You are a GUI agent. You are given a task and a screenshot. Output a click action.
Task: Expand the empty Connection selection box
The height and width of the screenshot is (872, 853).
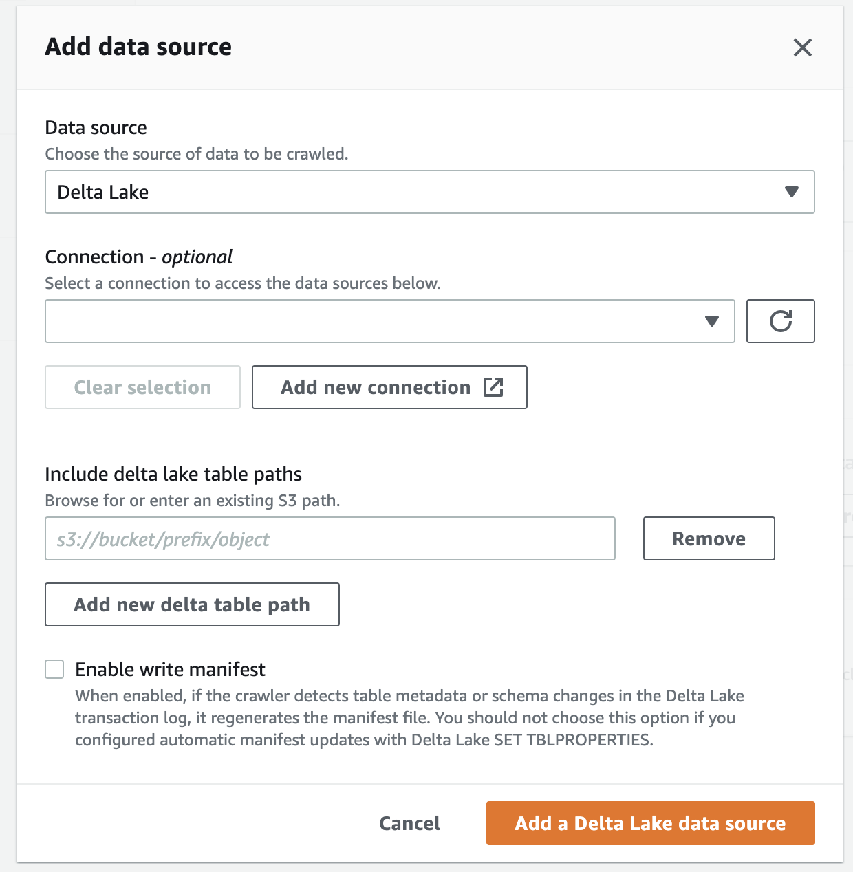pos(371,321)
